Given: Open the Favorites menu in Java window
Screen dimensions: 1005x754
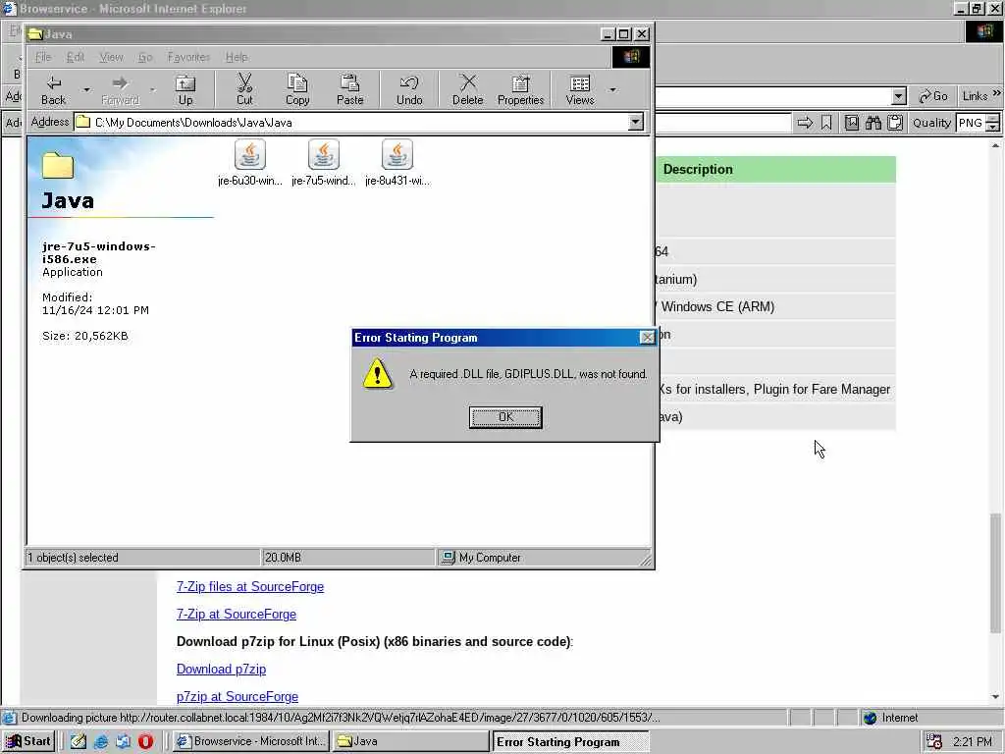Looking at the screenshot, I should click(x=188, y=57).
